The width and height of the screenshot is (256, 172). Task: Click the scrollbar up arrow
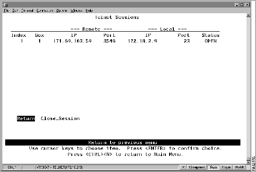pyautogui.click(x=248, y=15)
